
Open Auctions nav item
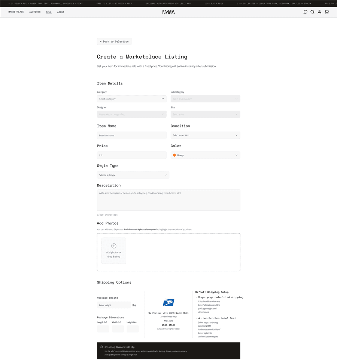(35, 12)
